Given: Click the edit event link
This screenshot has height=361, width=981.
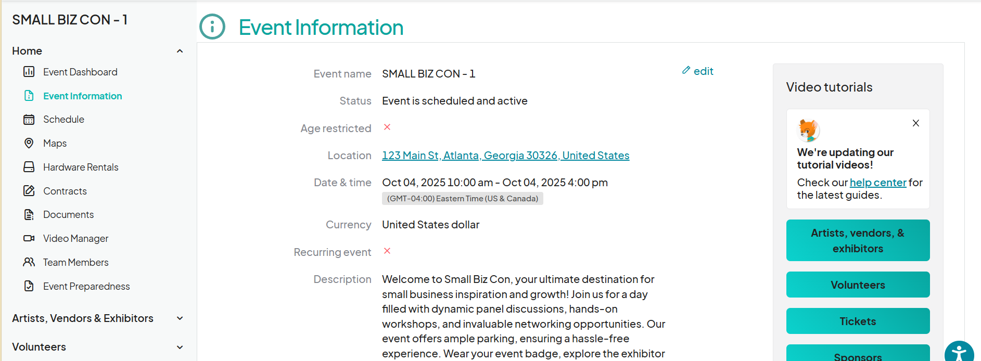Looking at the screenshot, I should click(x=698, y=71).
